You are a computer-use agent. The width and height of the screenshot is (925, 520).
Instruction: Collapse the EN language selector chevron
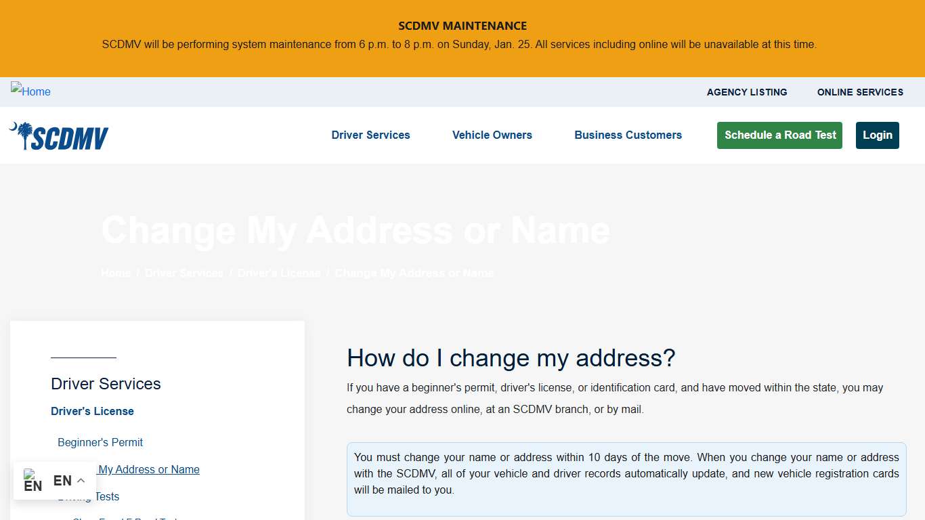click(81, 480)
